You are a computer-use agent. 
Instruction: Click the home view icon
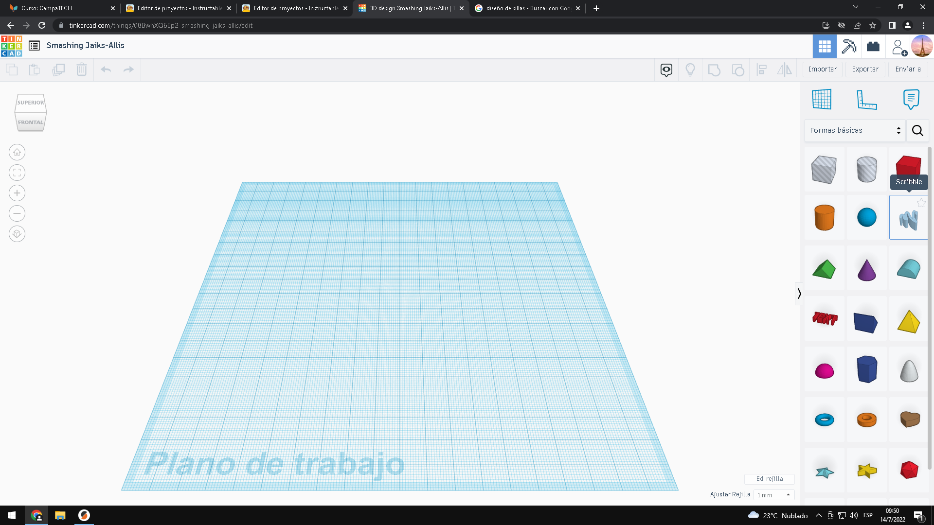pyautogui.click(x=17, y=152)
